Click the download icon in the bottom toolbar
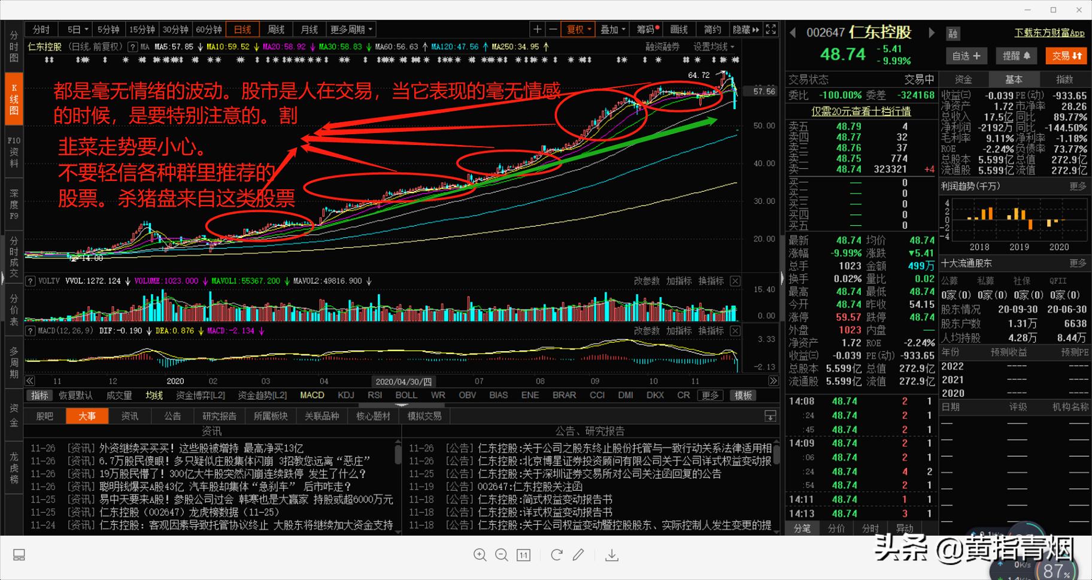 611,555
